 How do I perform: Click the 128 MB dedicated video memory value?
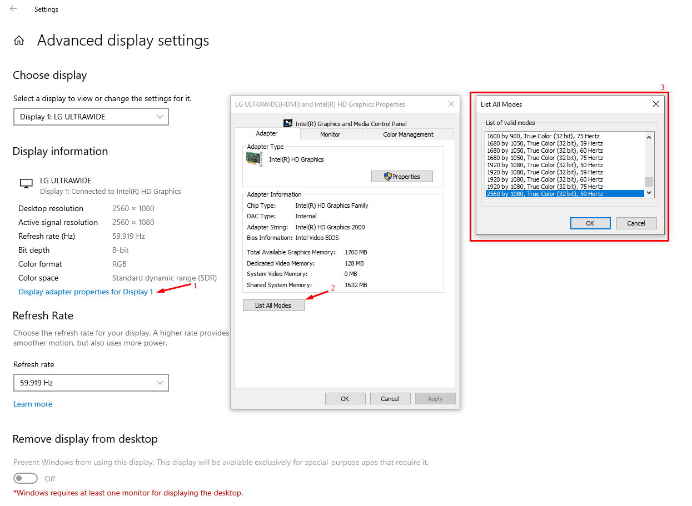click(354, 263)
